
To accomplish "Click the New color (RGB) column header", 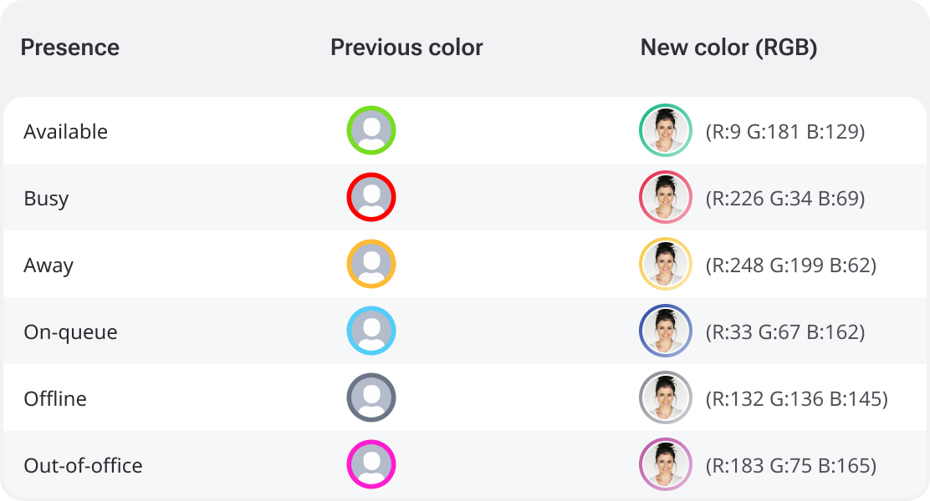I will coord(729,48).
